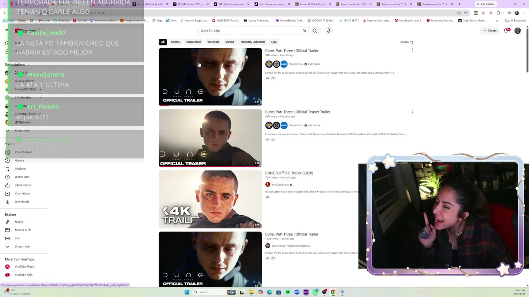The height and width of the screenshot is (297, 529).
Task: Bookmark this page with the star icon
Action: pyautogui.click(x=465, y=13)
